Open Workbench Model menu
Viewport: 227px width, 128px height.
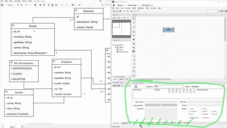point(134,8)
